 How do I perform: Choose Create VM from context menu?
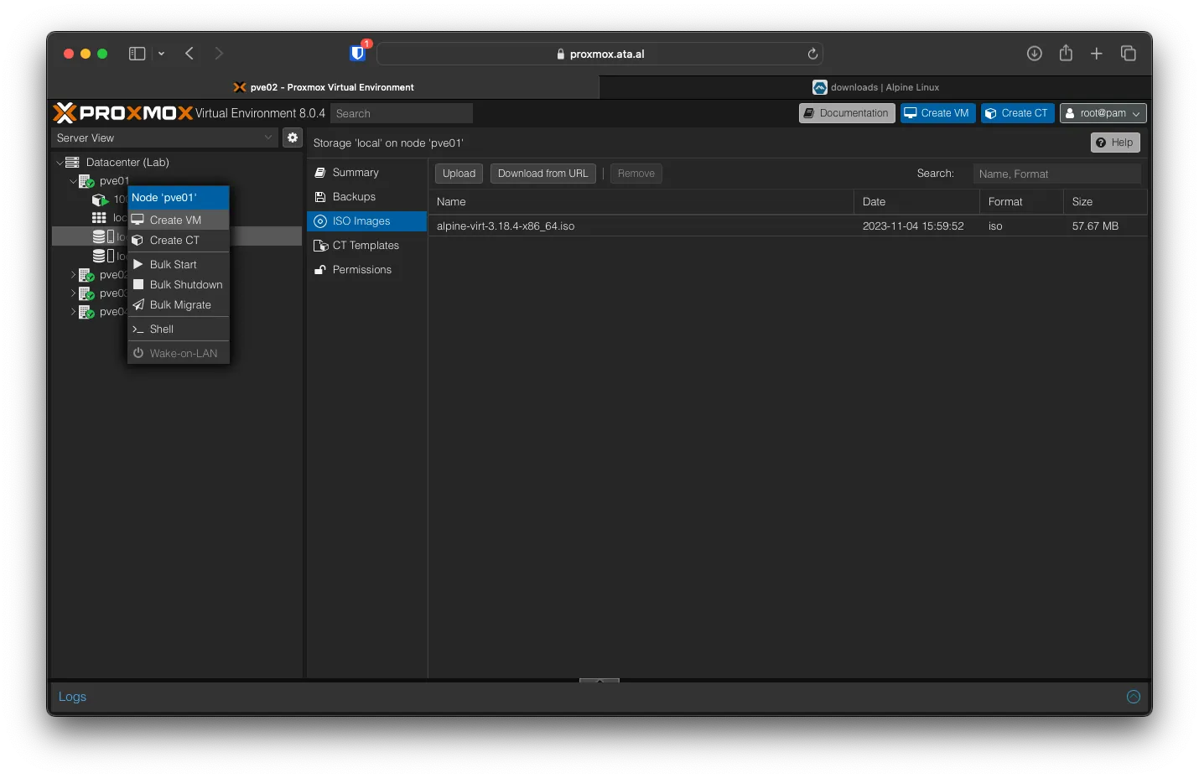coord(179,220)
